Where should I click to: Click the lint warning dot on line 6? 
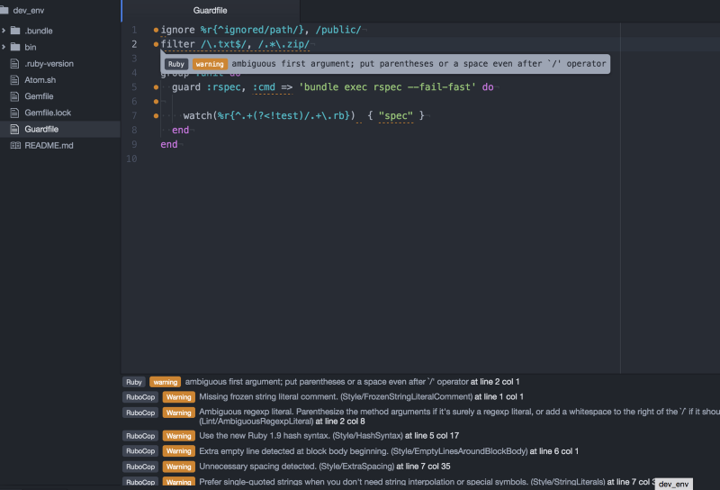click(x=156, y=101)
